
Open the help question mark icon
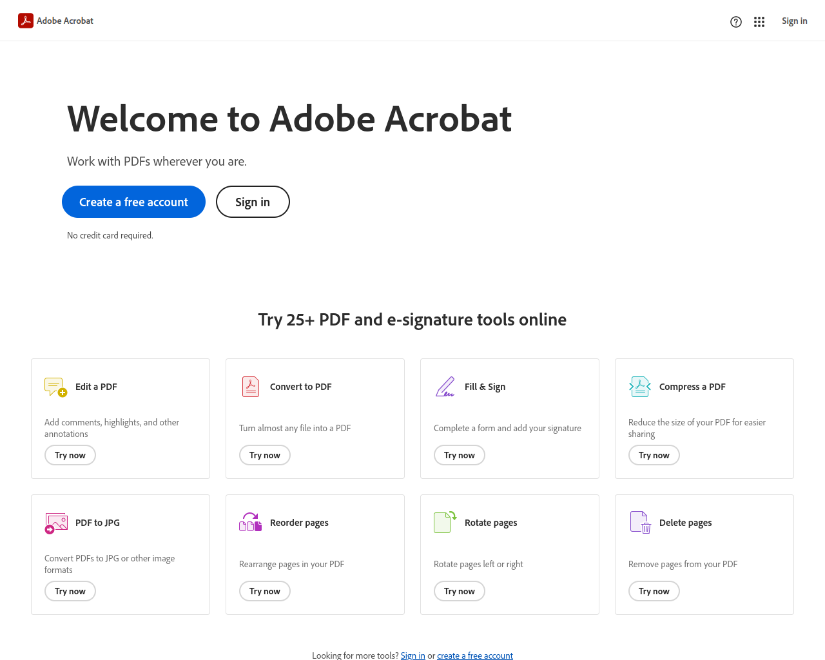[x=736, y=22]
